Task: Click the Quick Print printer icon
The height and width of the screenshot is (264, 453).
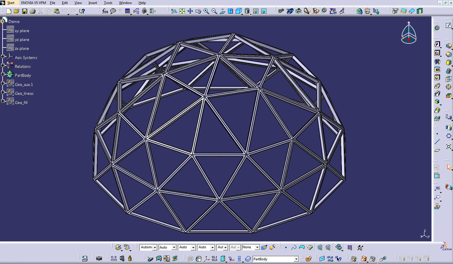Action: click(x=33, y=11)
